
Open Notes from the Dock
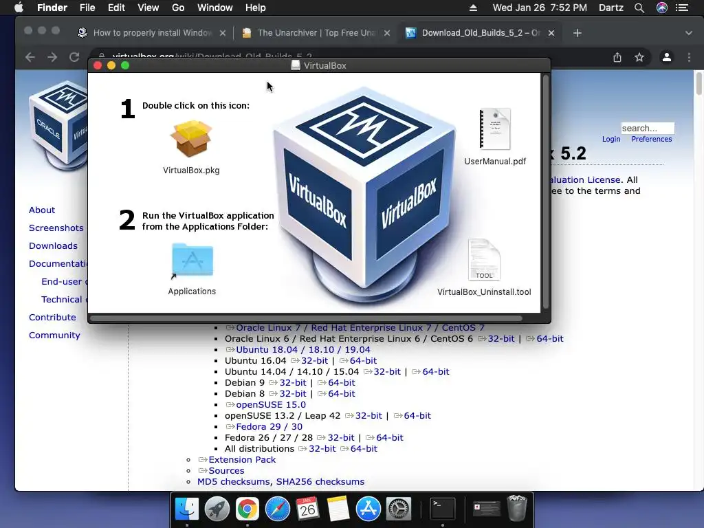(x=338, y=509)
